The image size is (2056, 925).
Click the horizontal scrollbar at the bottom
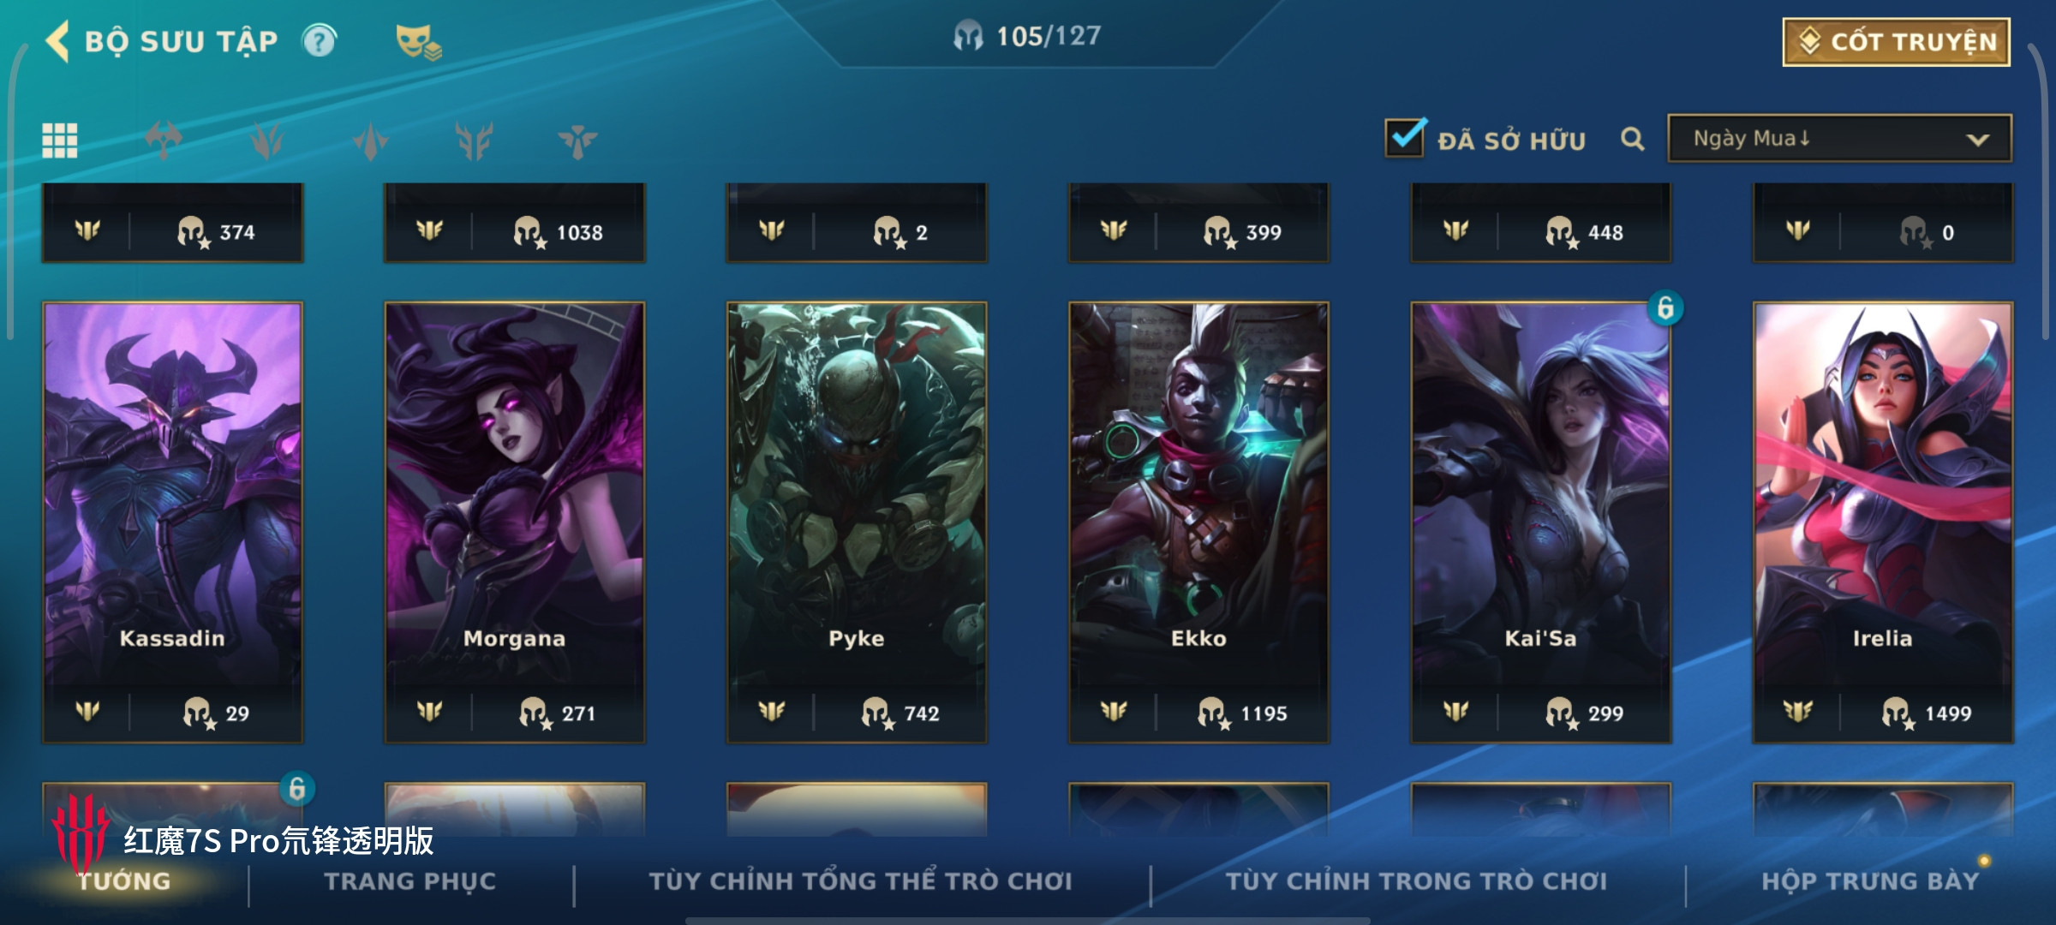click(x=1028, y=921)
